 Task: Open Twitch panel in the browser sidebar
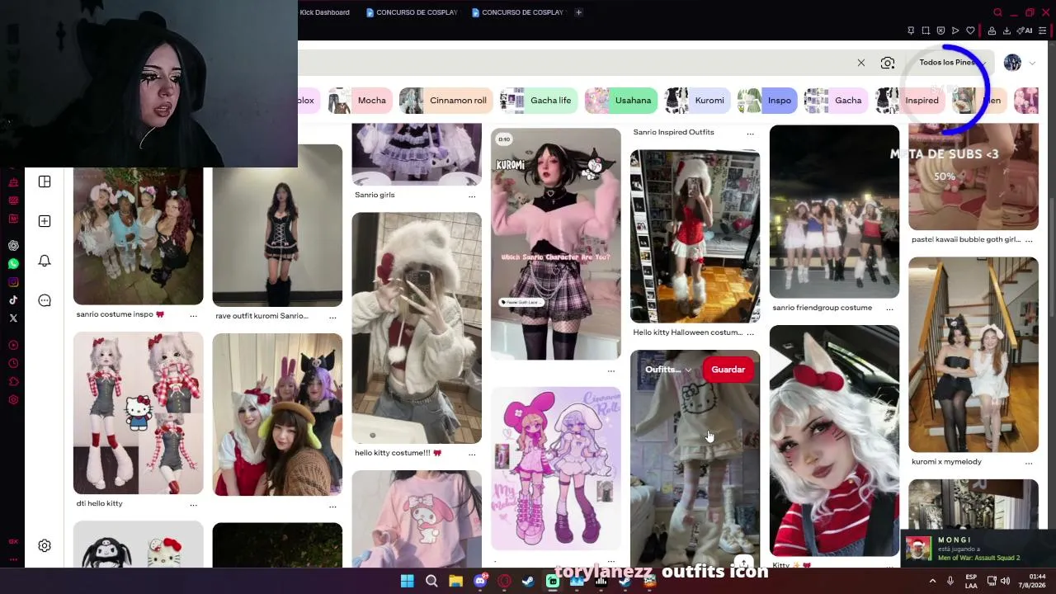13,219
